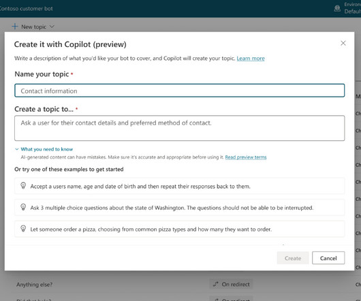The width and height of the screenshot is (361, 301).
Task: Click the lightbulb icon on the pizza example
Action: 23,229
